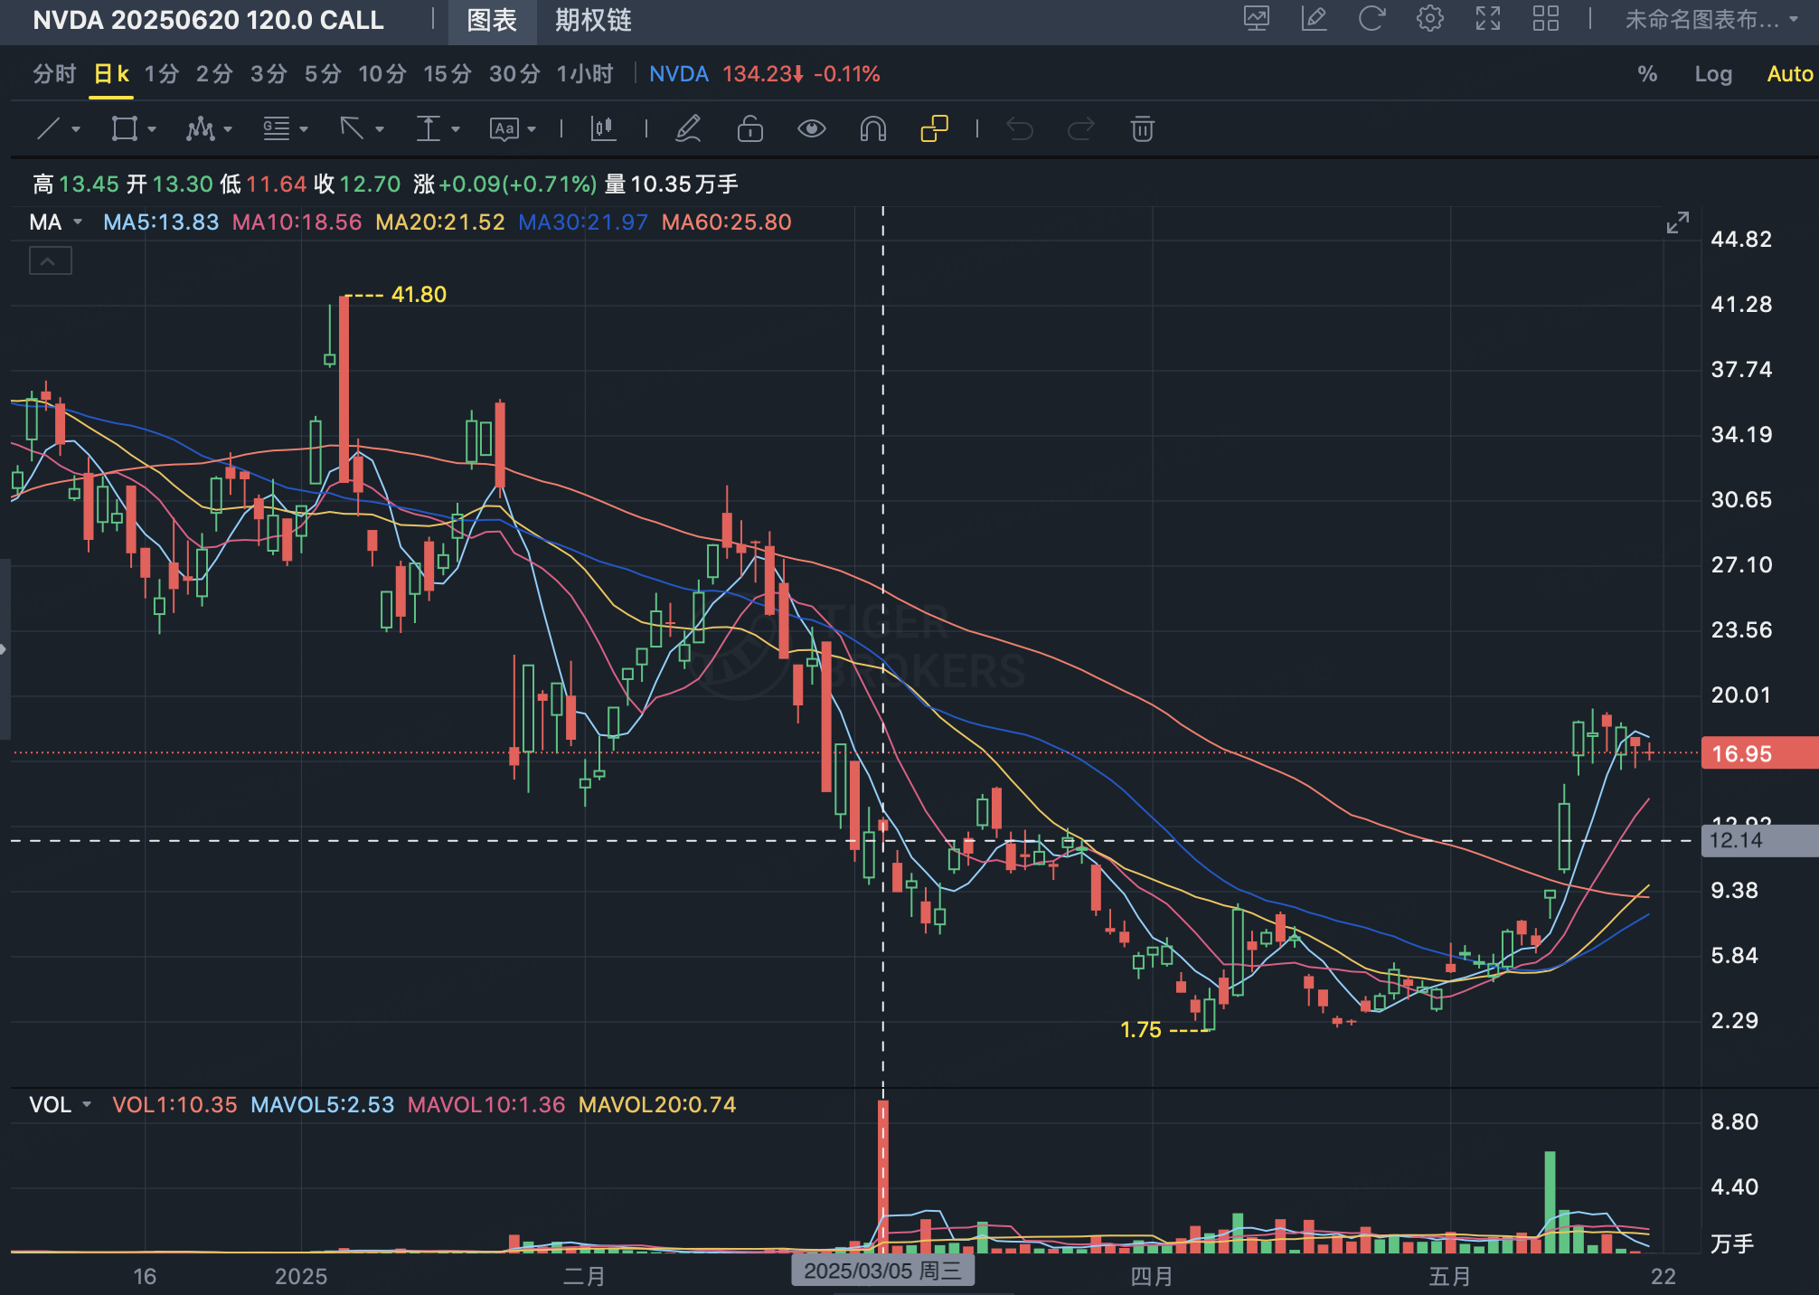
Task: Open wave pattern tool dropdown arrow
Action: click(228, 130)
